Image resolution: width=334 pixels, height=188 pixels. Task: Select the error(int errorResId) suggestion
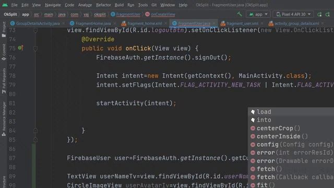pos(291,152)
